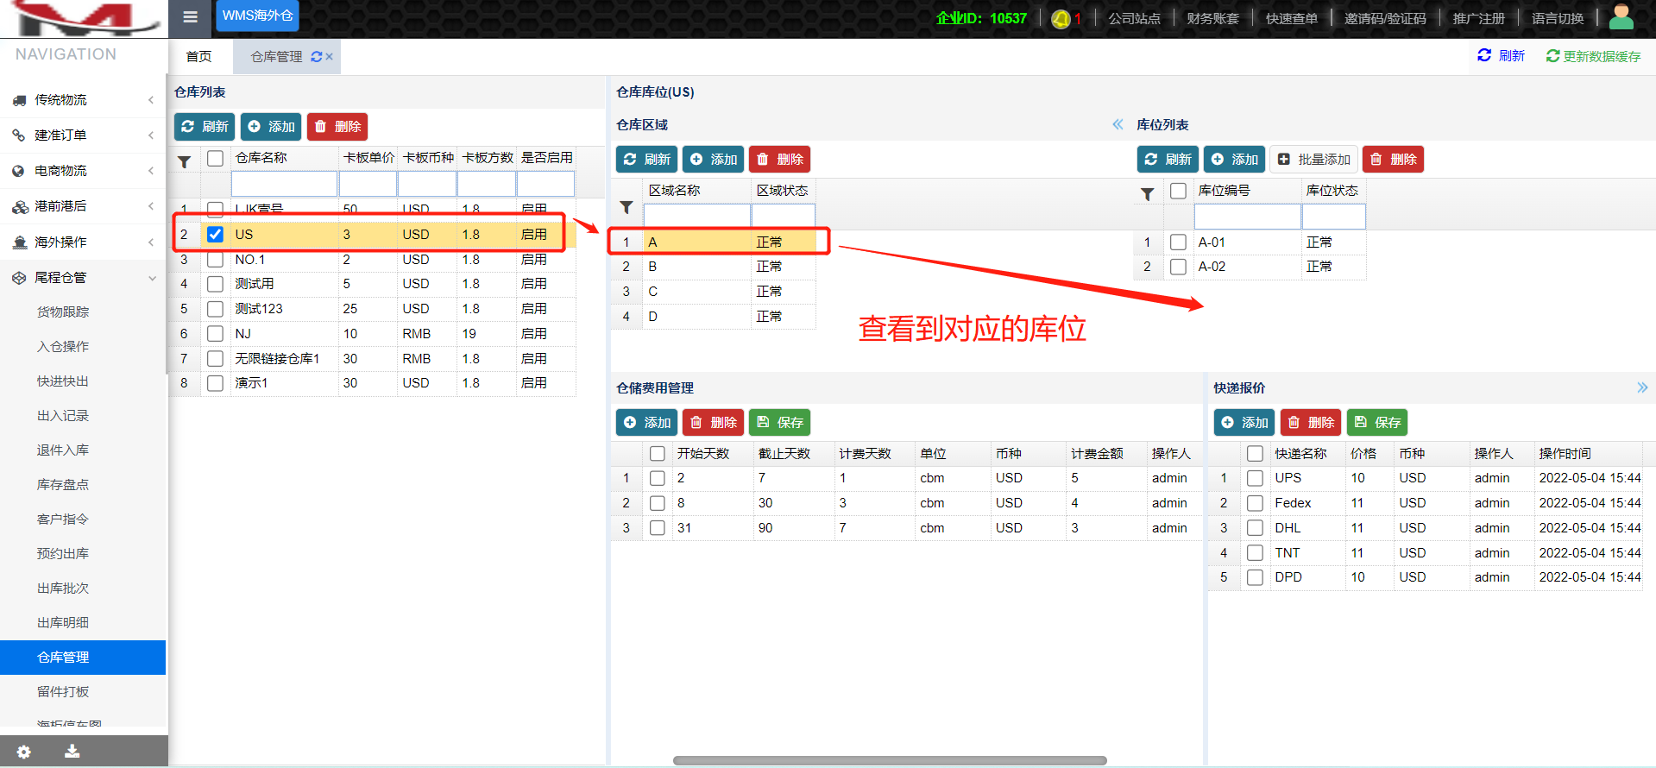
Task: Check the A-01 location checkbox
Action: coord(1178,242)
